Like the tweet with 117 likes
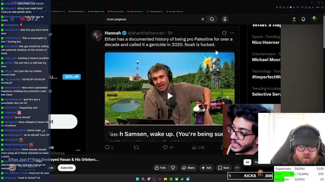 [x=168, y=147]
